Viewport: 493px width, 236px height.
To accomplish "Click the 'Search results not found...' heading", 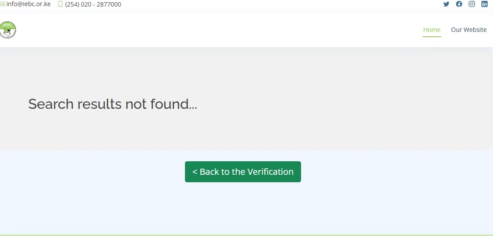I will 113,104.
